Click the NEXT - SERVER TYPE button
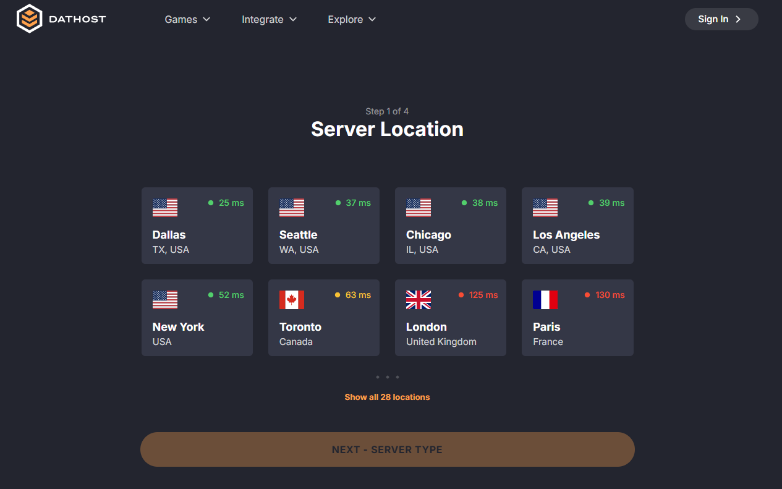Viewport: 782px width, 489px height. pos(387,449)
